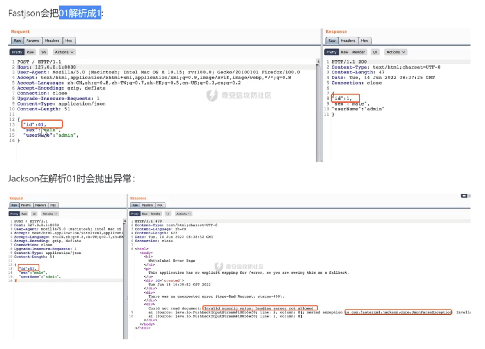Viewport: 485px width, 349px height.
Task: Click HTTP/1.1 400 status line
Action: click(148, 221)
